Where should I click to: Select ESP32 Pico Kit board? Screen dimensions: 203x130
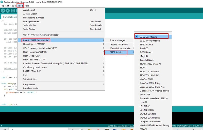pos(153,44)
